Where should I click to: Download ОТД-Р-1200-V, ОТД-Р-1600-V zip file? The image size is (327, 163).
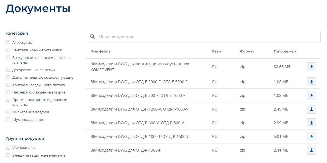311,109
